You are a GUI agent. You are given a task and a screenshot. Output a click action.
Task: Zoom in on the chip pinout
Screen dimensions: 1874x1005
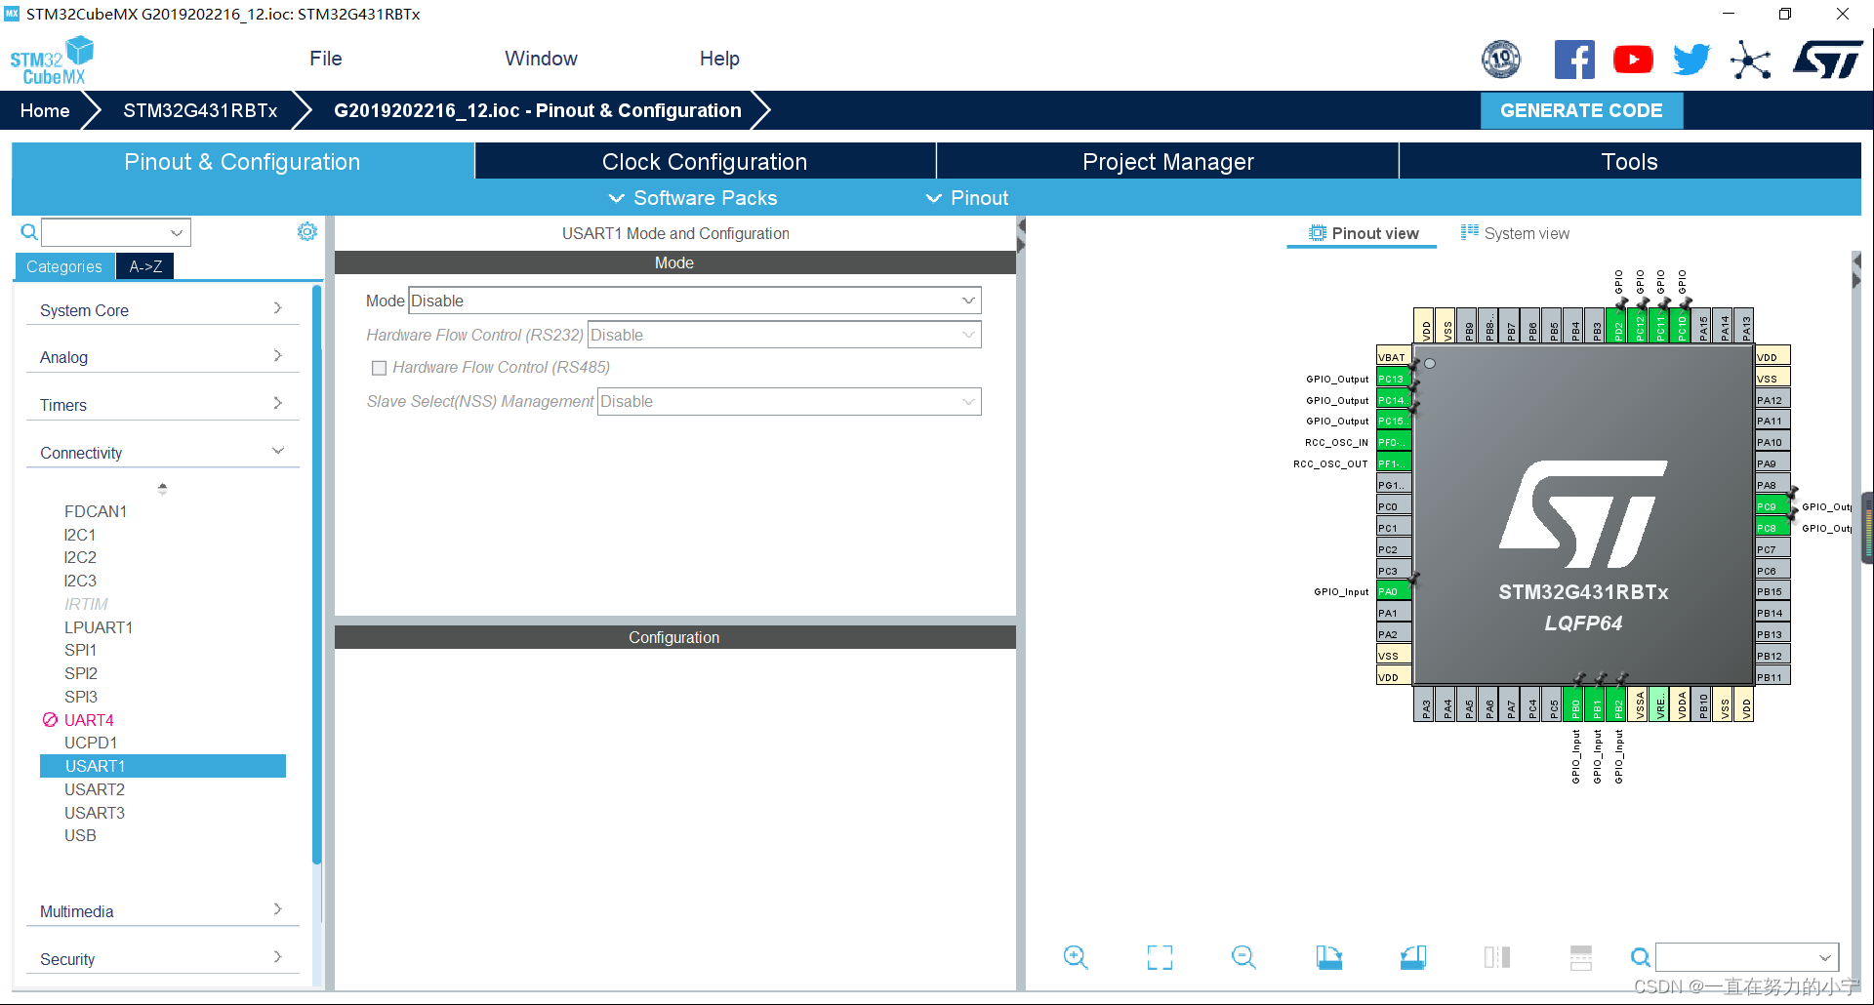(x=1076, y=957)
